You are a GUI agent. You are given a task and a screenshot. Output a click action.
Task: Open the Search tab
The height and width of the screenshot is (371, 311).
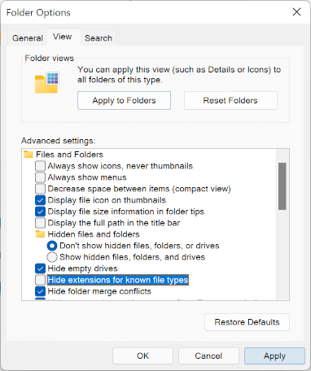(99, 38)
